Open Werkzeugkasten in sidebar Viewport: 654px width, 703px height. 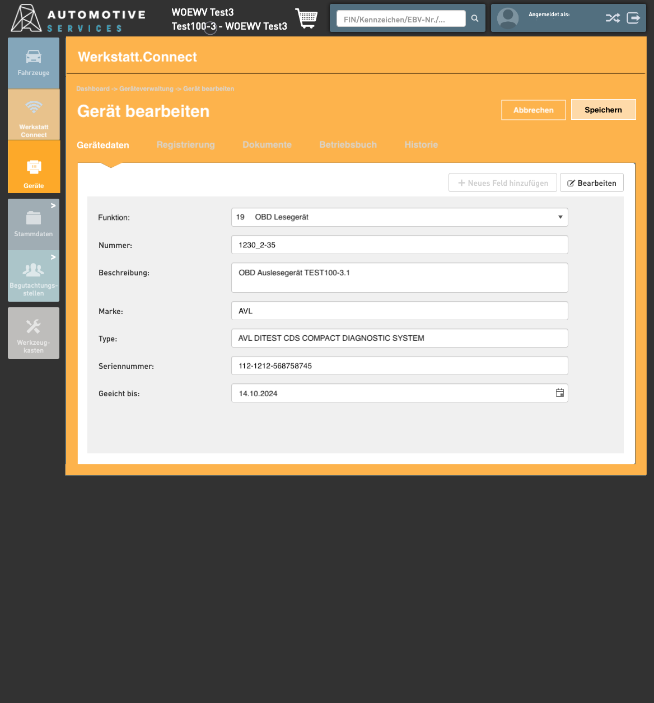pyautogui.click(x=34, y=333)
